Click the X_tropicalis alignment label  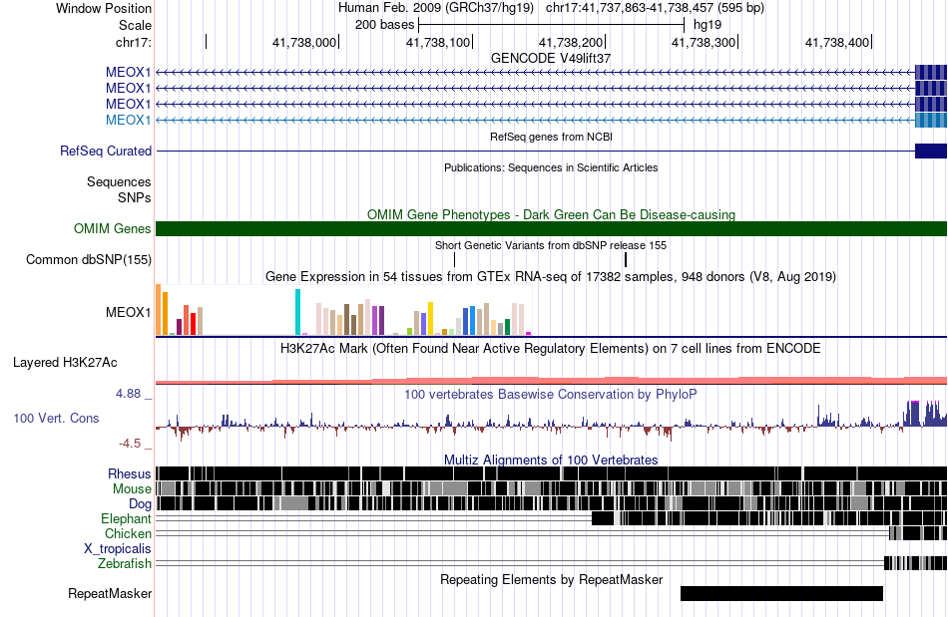(118, 549)
